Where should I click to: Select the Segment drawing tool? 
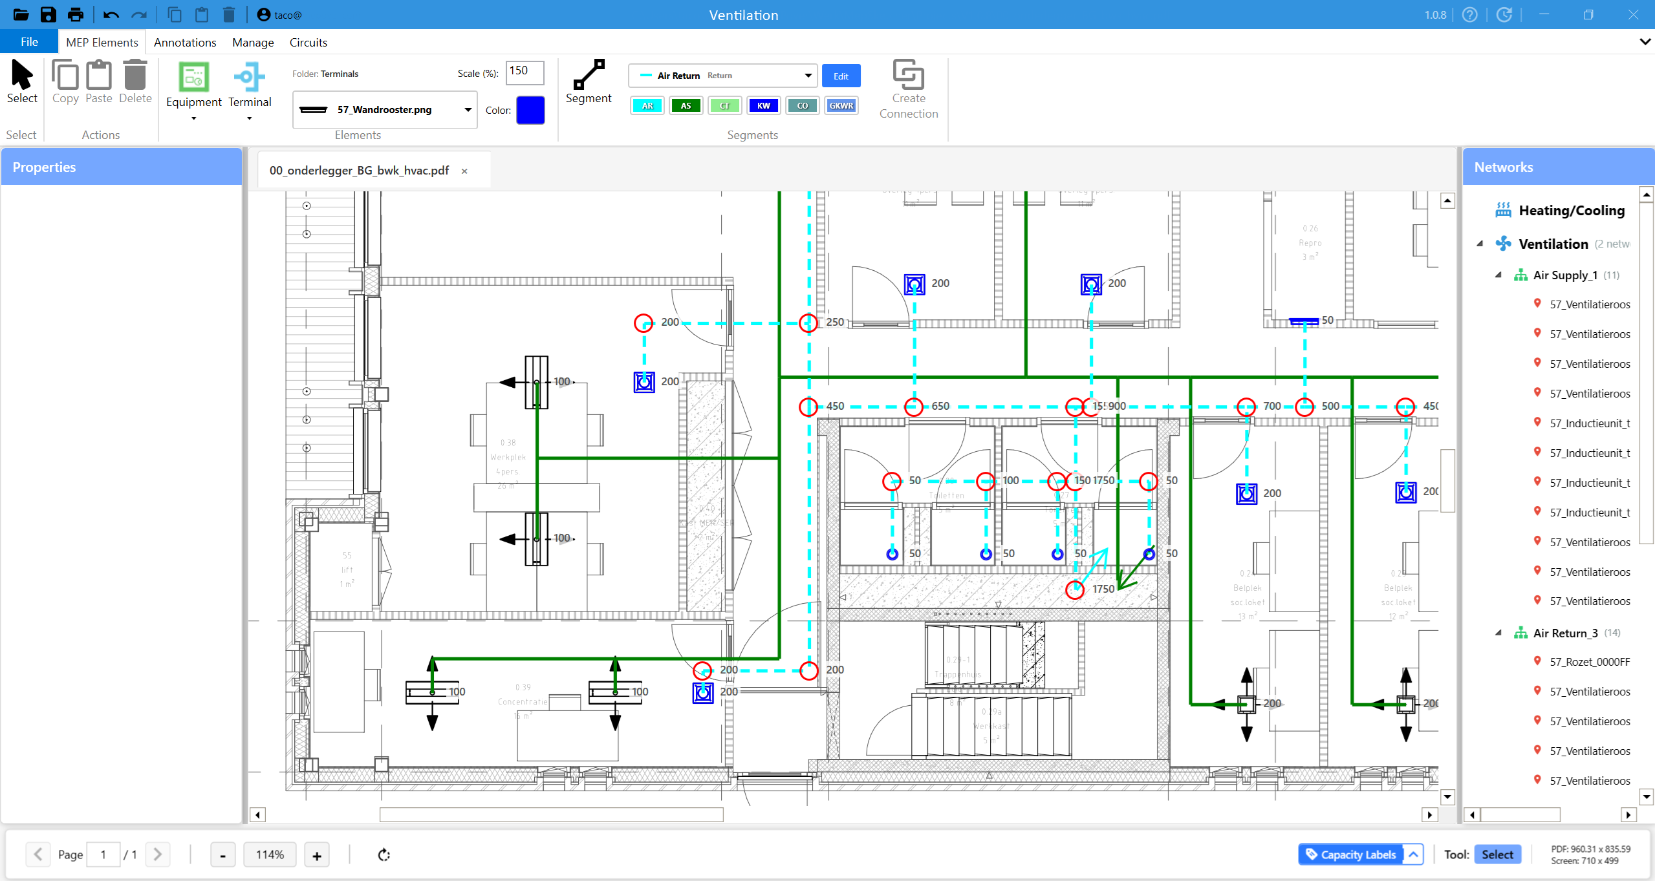[x=588, y=81]
